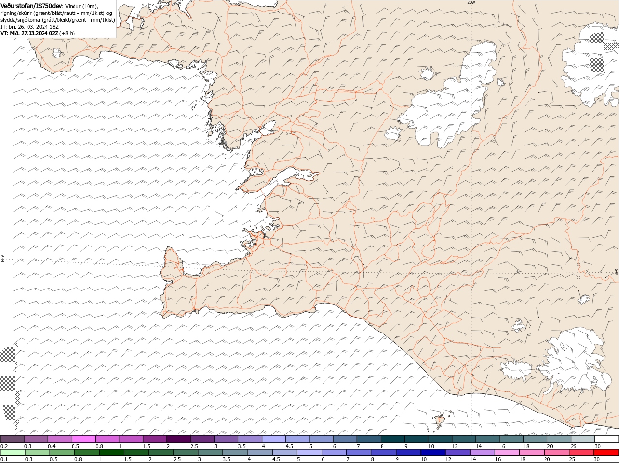The image size is (619, 463).
Task: Click the pink 0.5–0.8 swatch on upper scale
Action: pyautogui.click(x=83, y=439)
